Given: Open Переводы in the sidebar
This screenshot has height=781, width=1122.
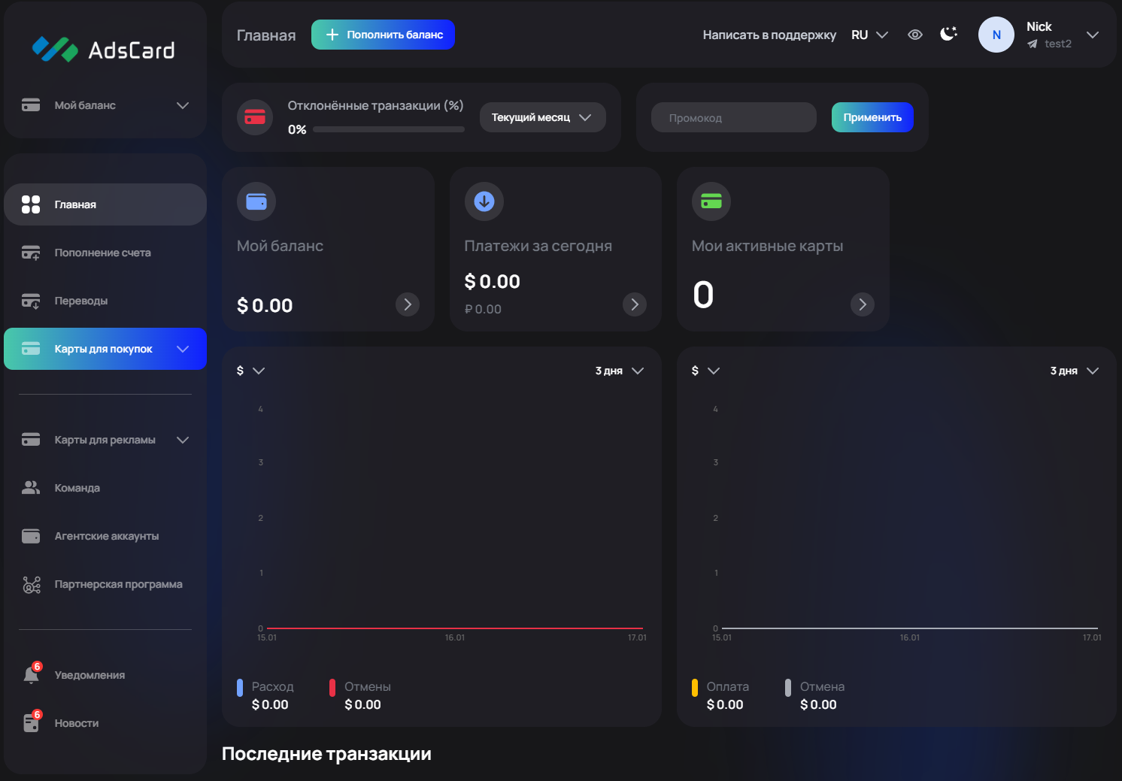Looking at the screenshot, I should pos(105,301).
